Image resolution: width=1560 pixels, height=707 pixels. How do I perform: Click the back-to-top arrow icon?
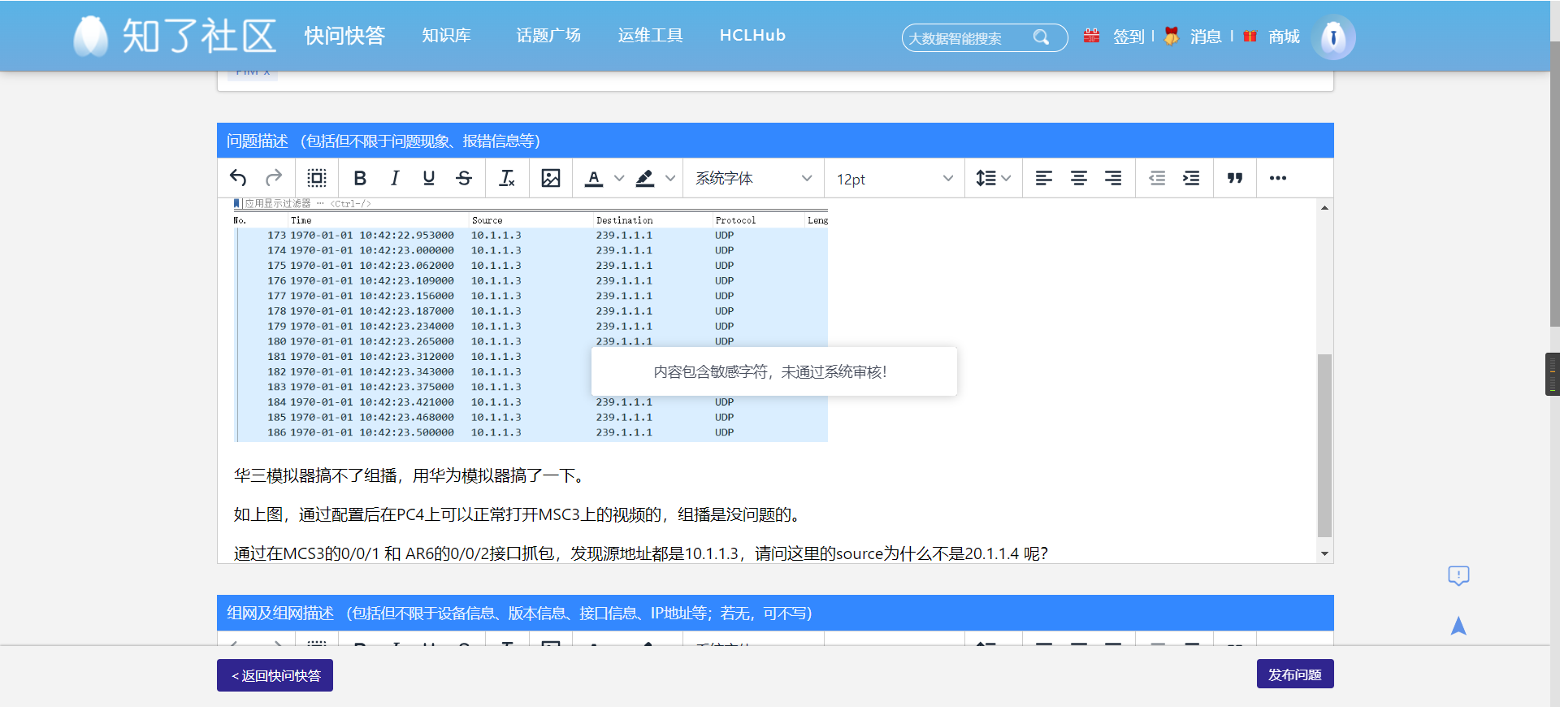tap(1458, 625)
